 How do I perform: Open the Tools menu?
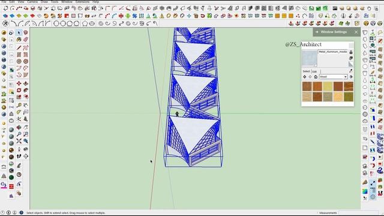(55, 2)
